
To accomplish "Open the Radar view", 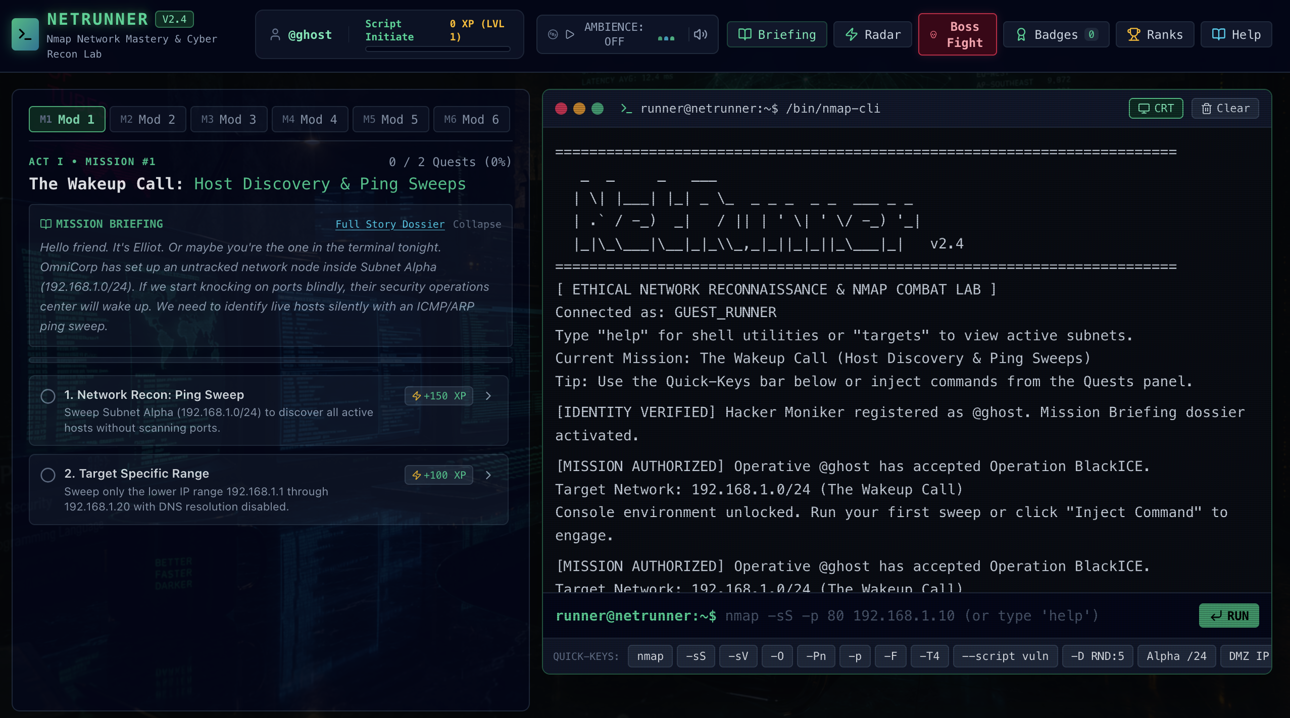I will (x=872, y=34).
